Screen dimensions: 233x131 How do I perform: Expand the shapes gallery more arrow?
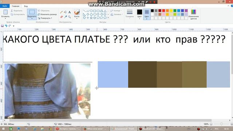coord(108,18)
